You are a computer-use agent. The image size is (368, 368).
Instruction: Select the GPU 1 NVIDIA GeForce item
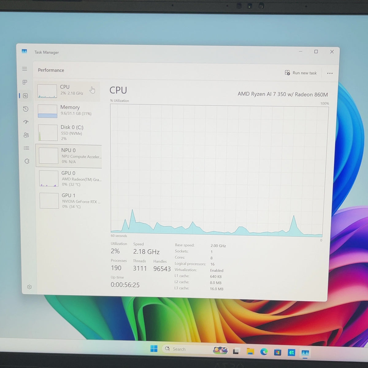click(x=70, y=201)
